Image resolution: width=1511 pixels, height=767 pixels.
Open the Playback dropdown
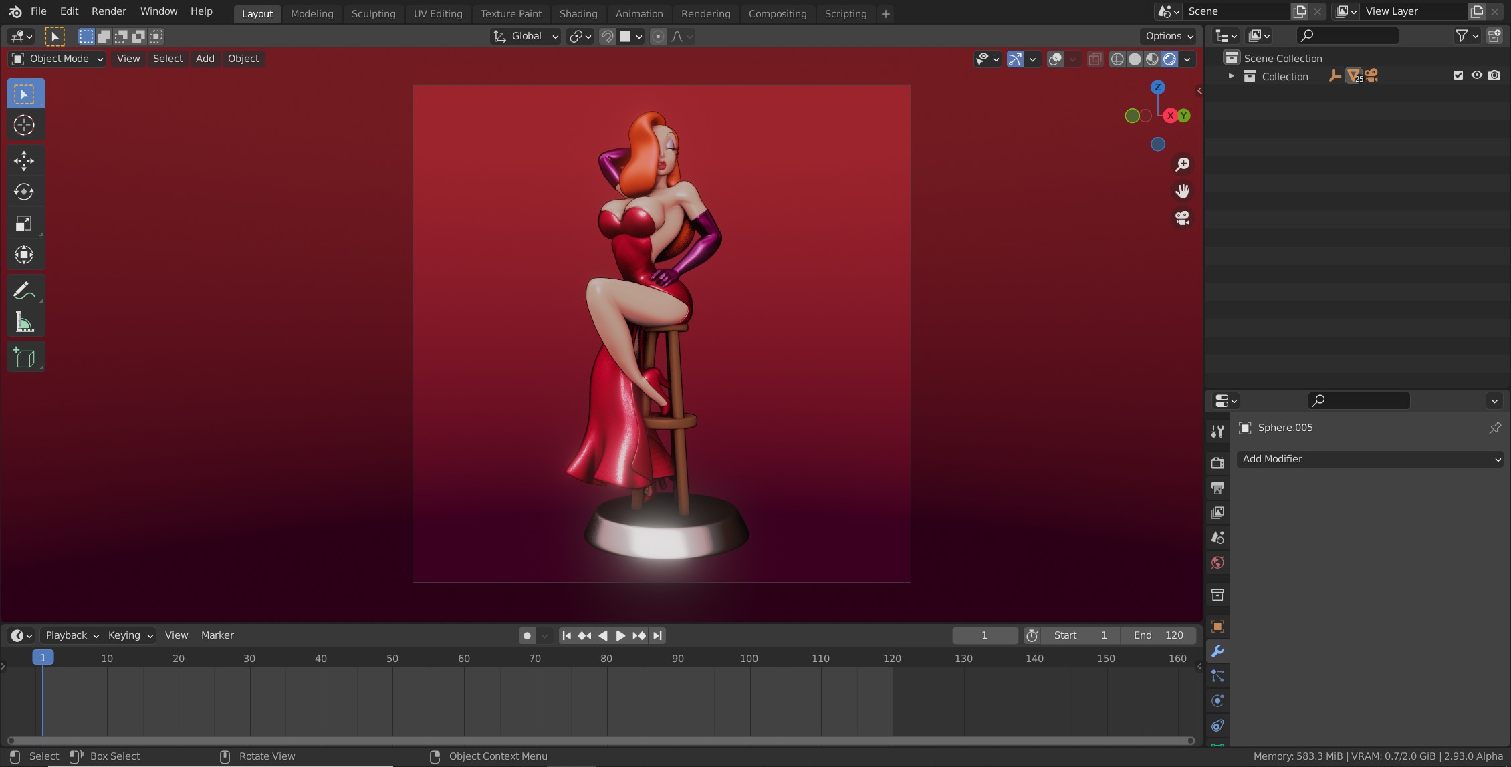(x=72, y=635)
